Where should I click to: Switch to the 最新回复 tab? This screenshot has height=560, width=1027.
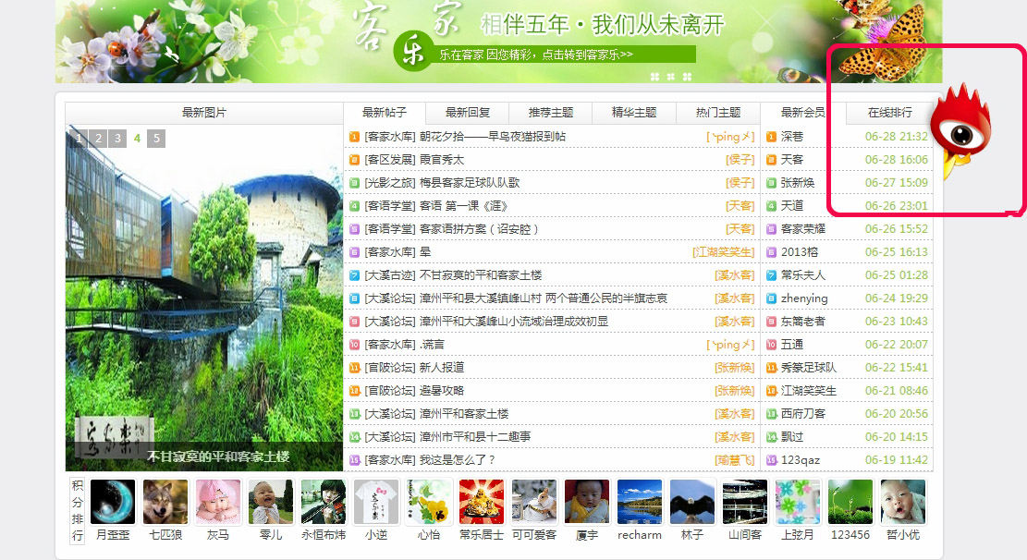click(x=468, y=113)
